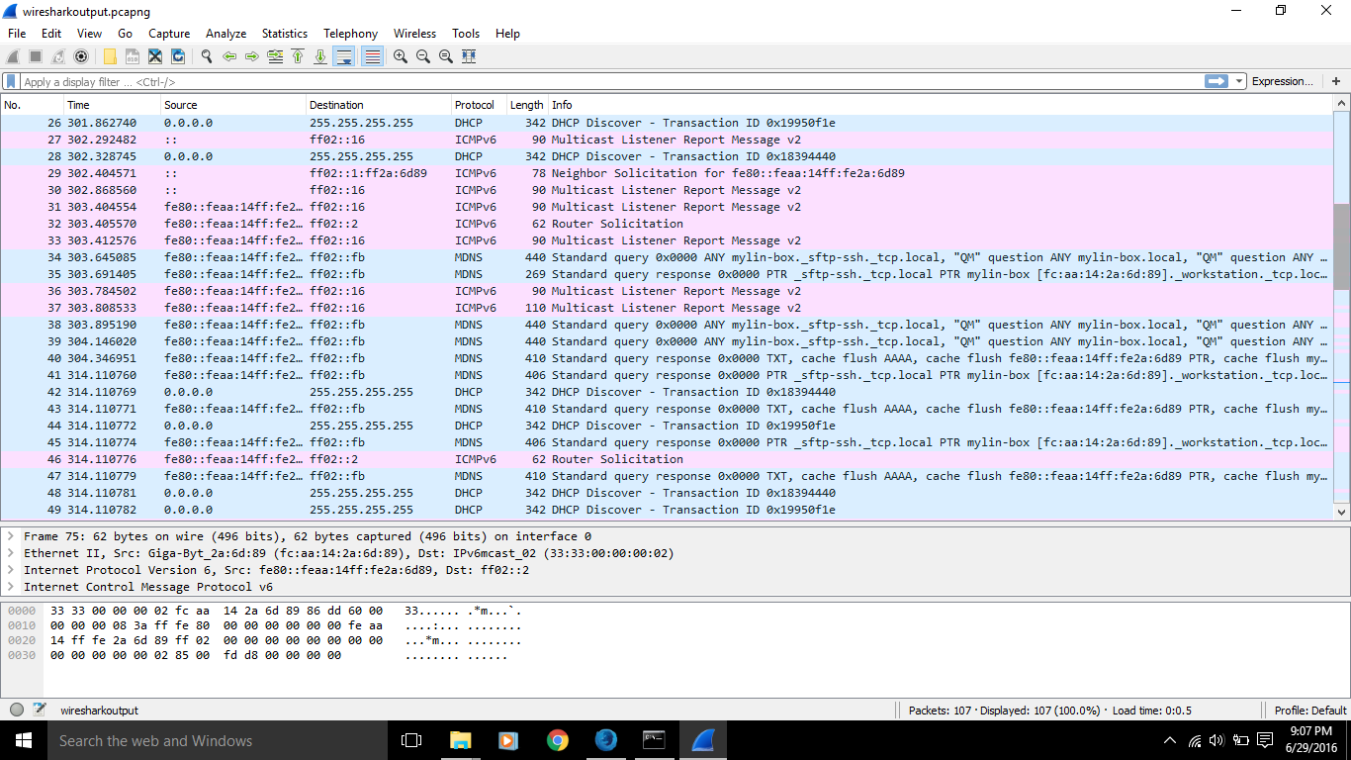
Task: Expand the Ethernet II details row
Action: tap(11, 553)
